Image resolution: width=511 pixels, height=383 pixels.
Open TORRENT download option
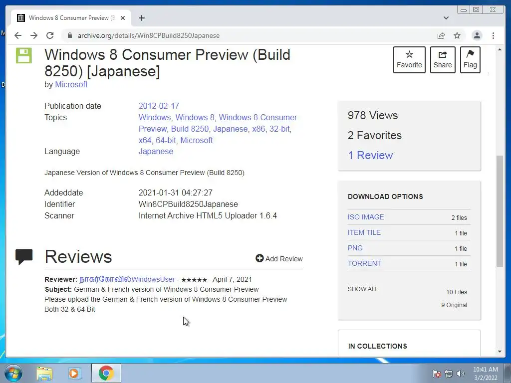tap(364, 263)
